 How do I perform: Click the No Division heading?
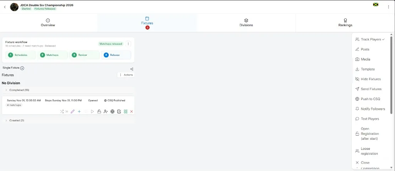pyautogui.click(x=11, y=83)
